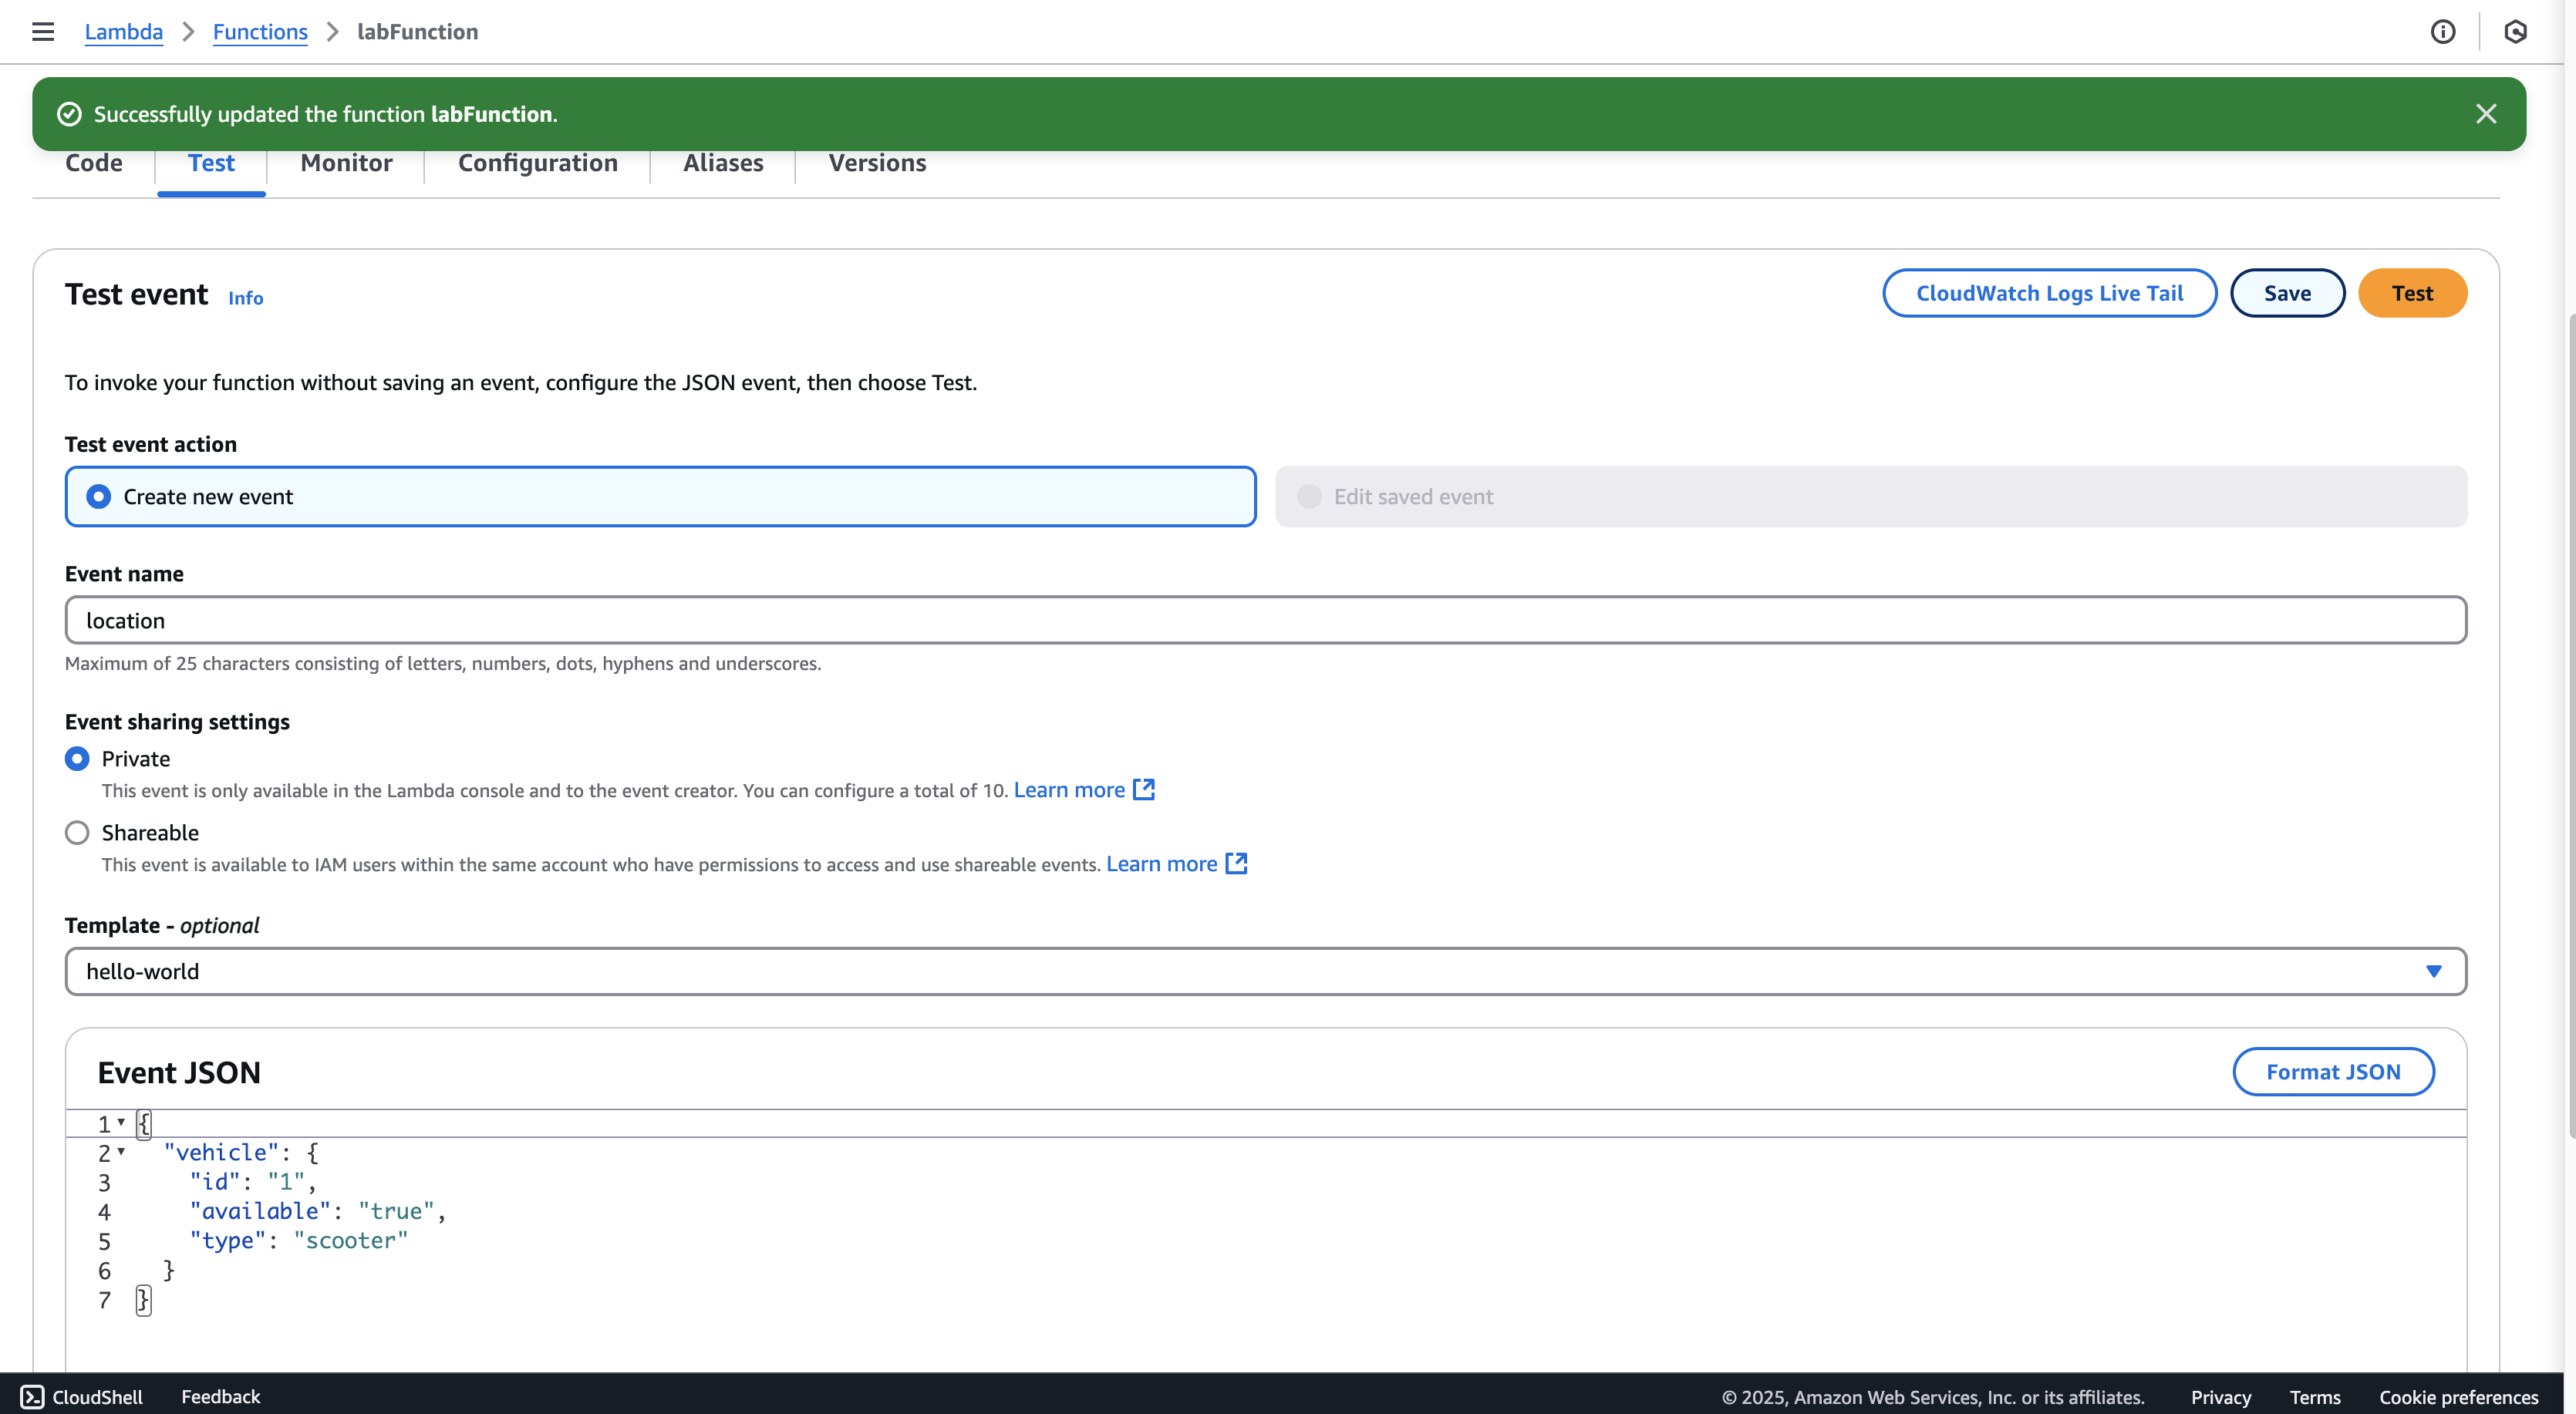Run the orange Test button
The height and width of the screenshot is (1414, 2576).
tap(2412, 293)
